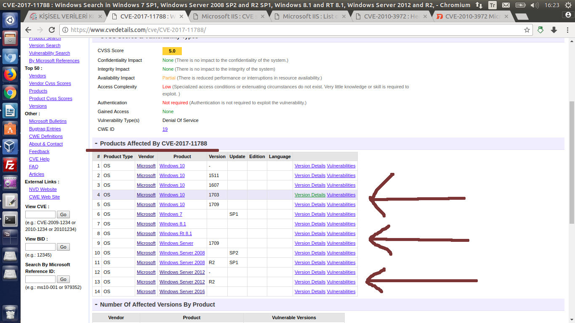575x323 pixels.
Task: Open the mail indicator in top panel
Action: pos(506,5)
